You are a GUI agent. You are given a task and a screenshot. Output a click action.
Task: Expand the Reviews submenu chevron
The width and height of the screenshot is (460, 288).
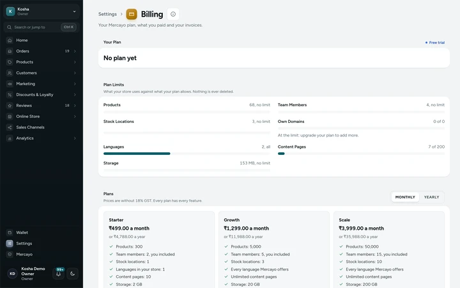click(75, 106)
